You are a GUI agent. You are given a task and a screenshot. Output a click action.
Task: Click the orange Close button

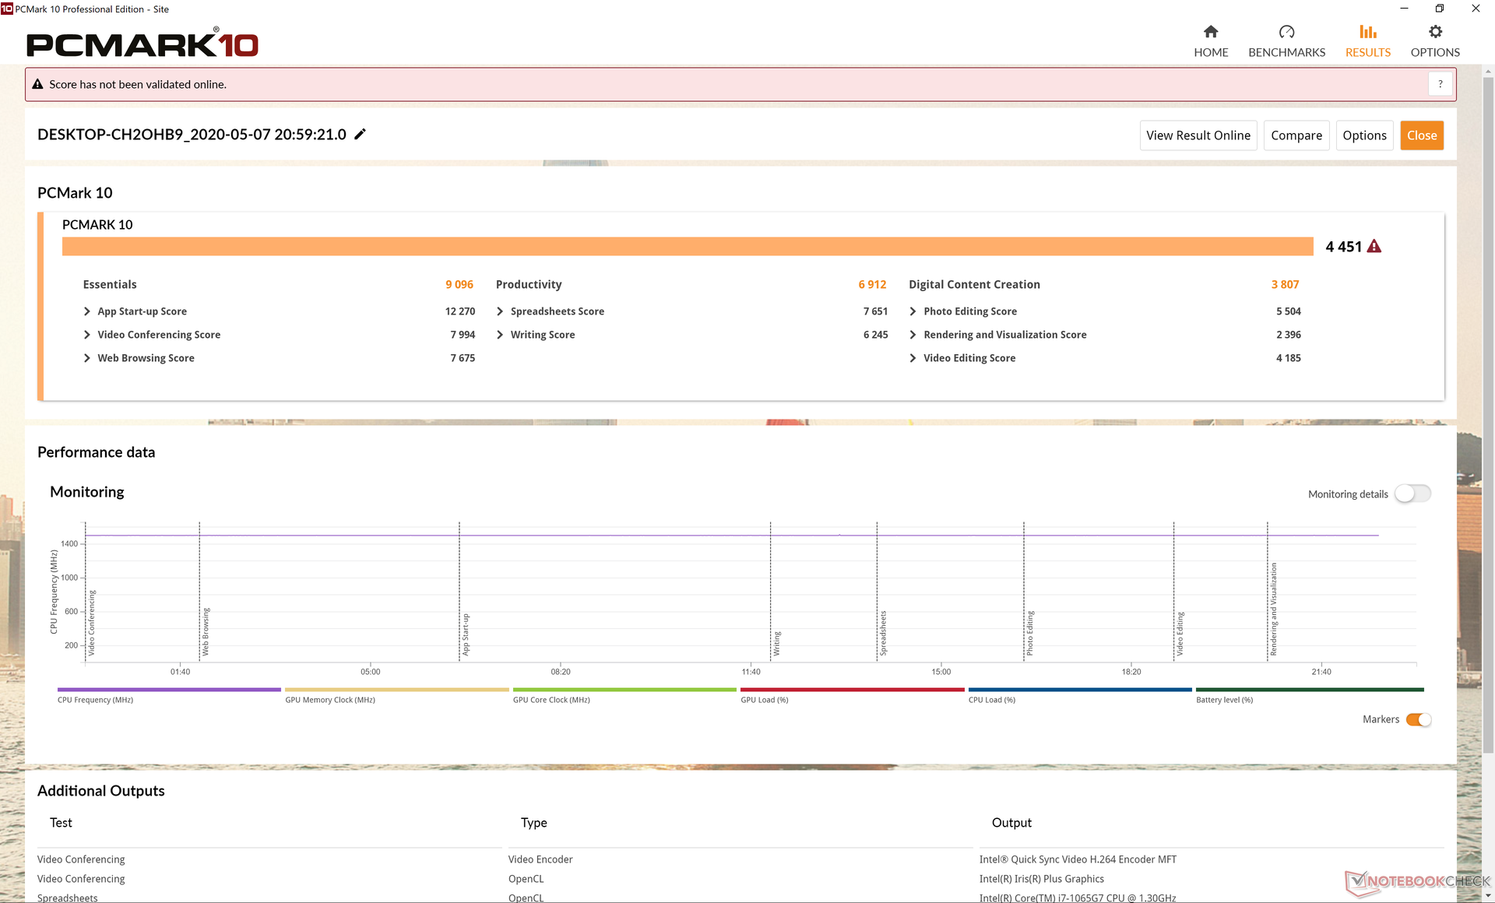click(x=1421, y=135)
